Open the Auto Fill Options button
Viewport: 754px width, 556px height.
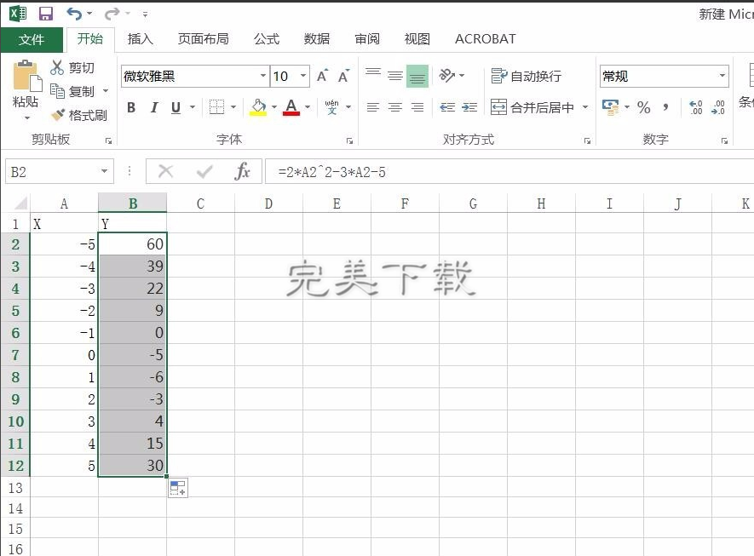(178, 488)
